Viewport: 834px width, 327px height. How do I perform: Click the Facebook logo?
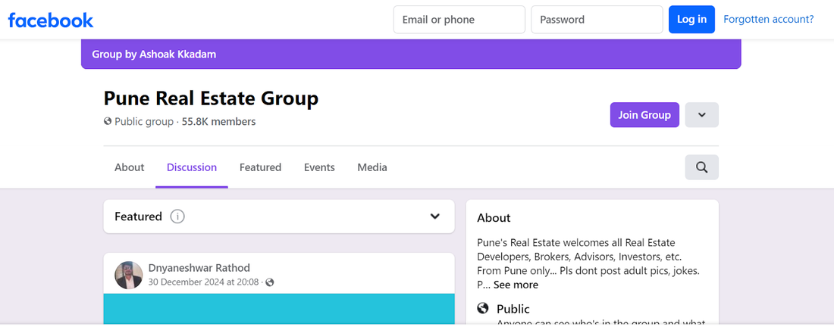point(51,20)
